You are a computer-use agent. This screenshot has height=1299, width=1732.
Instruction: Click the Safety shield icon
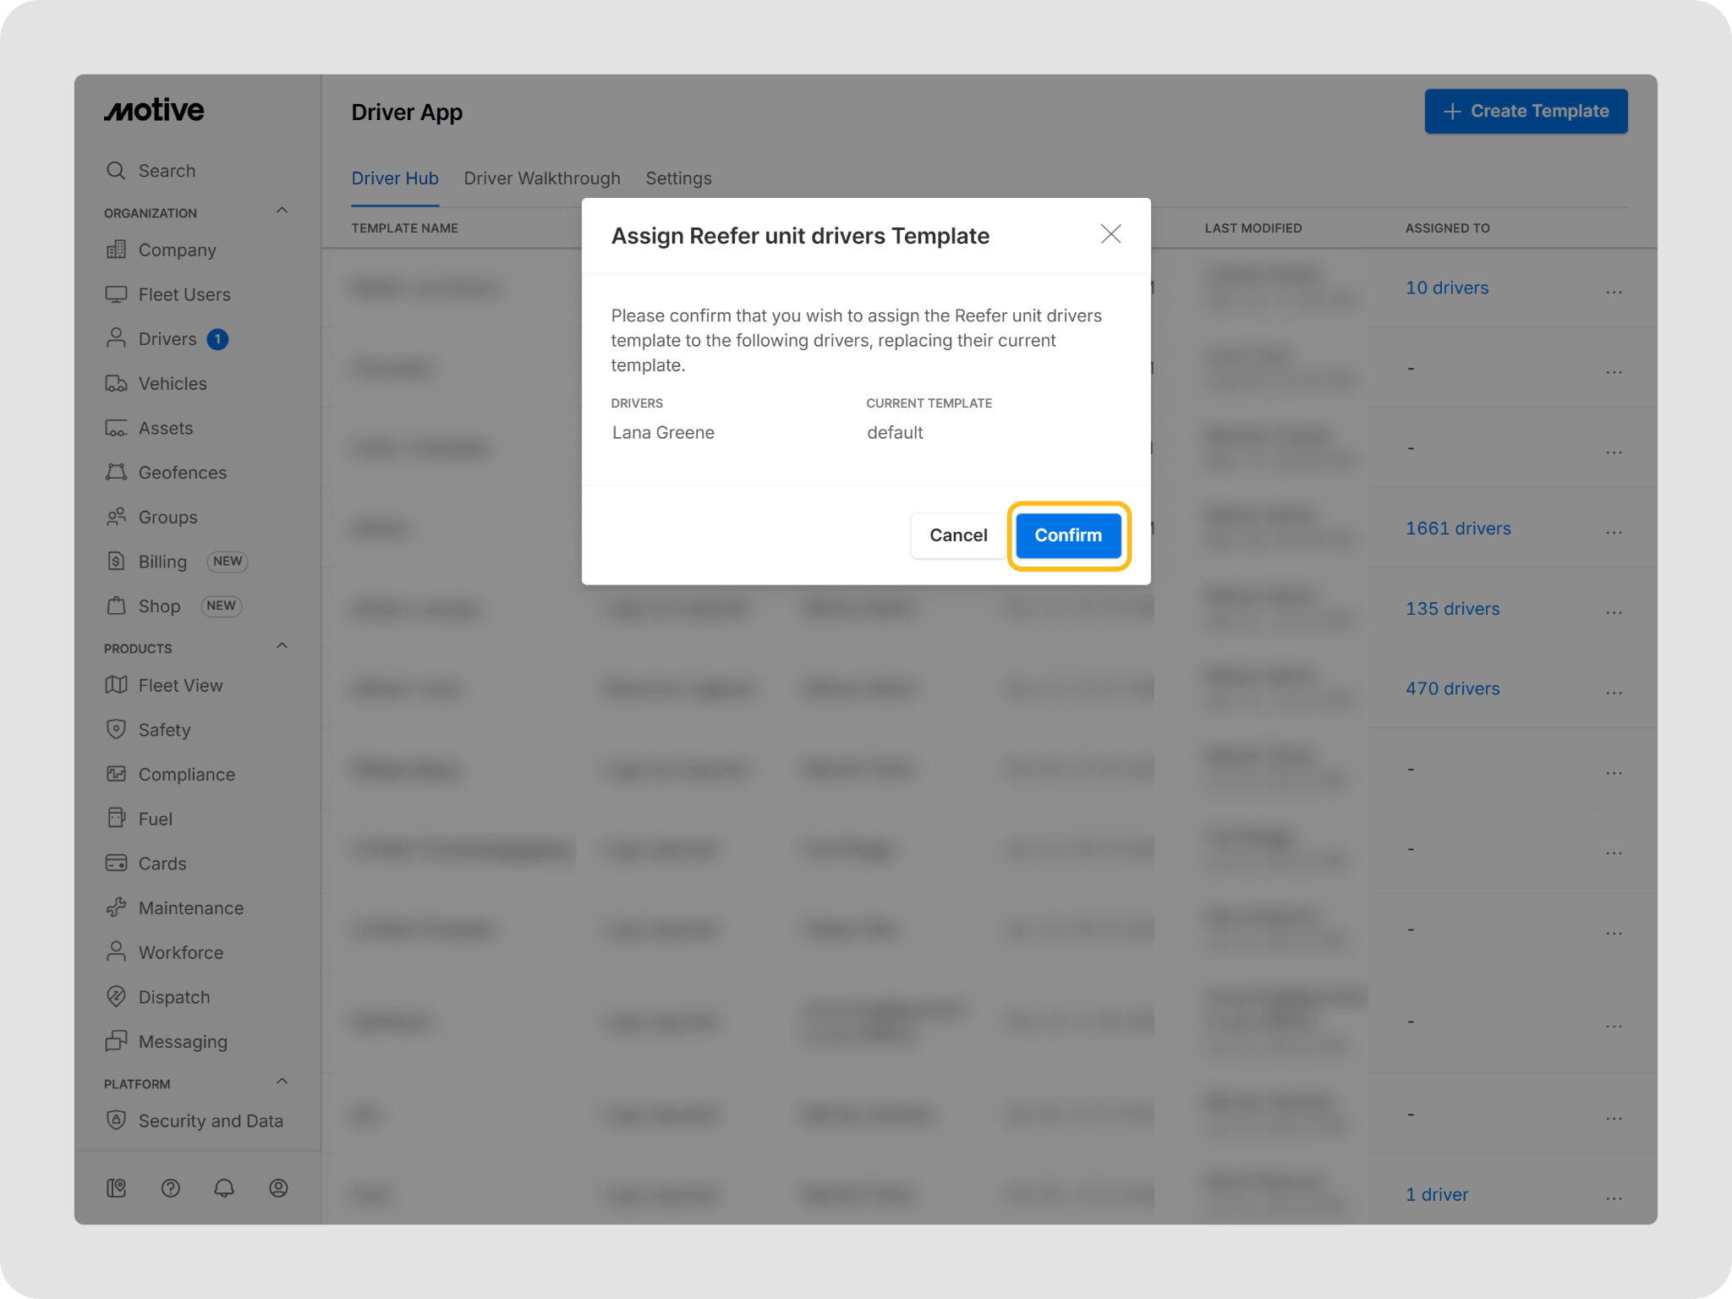click(116, 730)
